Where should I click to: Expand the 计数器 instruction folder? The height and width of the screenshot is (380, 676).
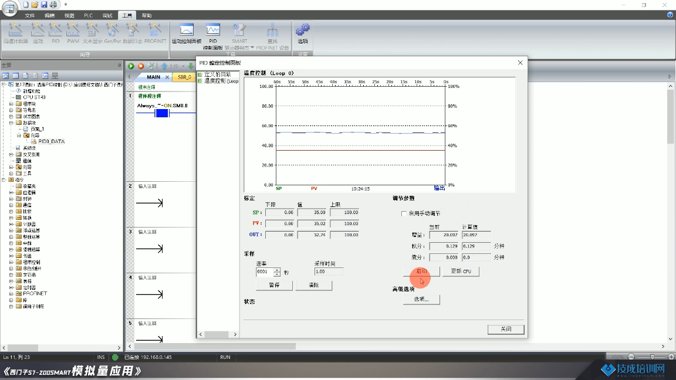[11, 224]
